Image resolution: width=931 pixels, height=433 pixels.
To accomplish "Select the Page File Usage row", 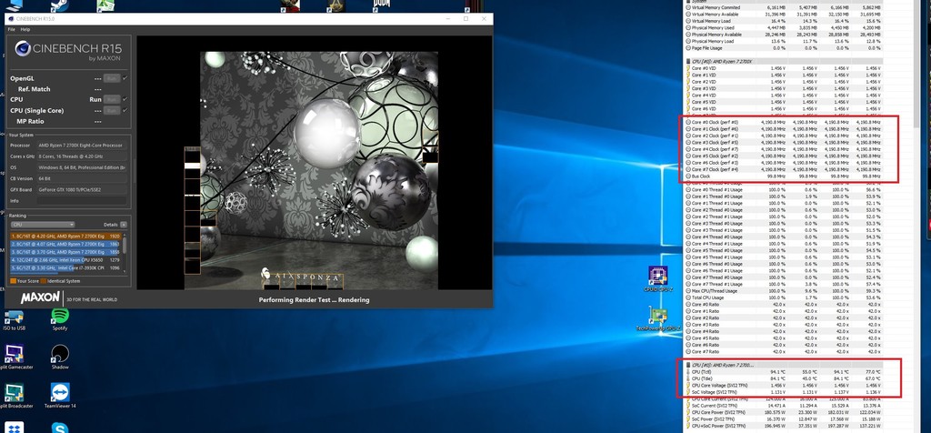I will click(784, 47).
